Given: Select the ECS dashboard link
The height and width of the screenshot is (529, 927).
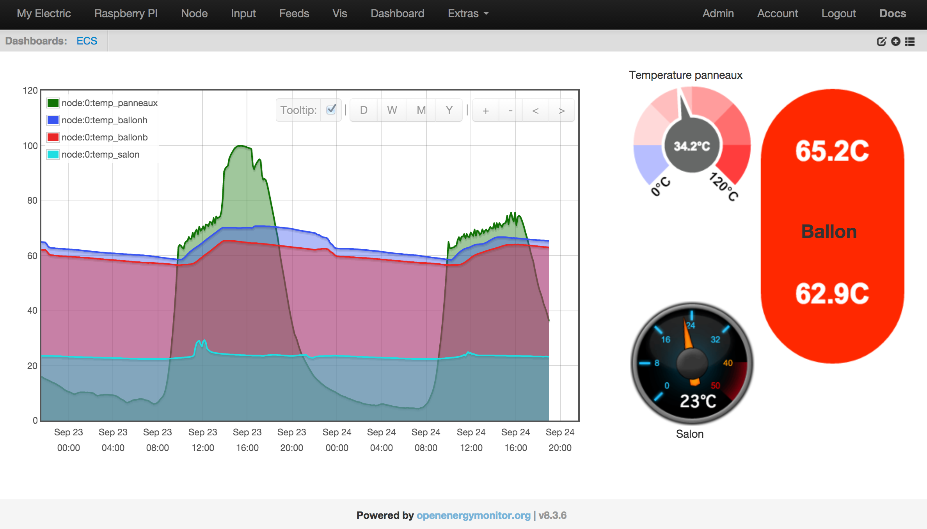Looking at the screenshot, I should [x=87, y=41].
